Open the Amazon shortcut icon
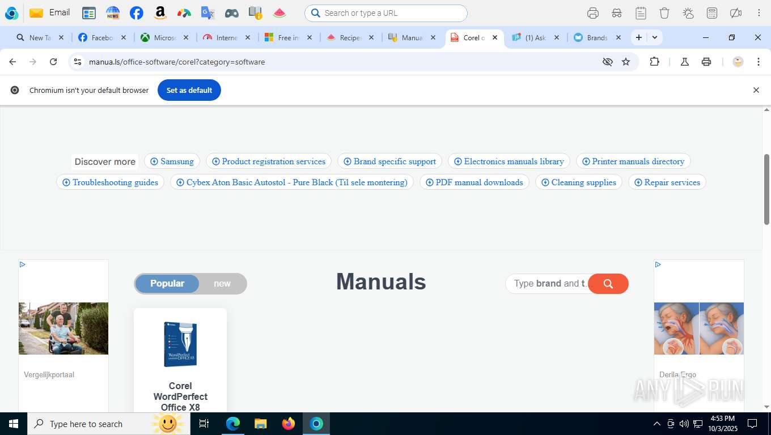 (x=160, y=13)
